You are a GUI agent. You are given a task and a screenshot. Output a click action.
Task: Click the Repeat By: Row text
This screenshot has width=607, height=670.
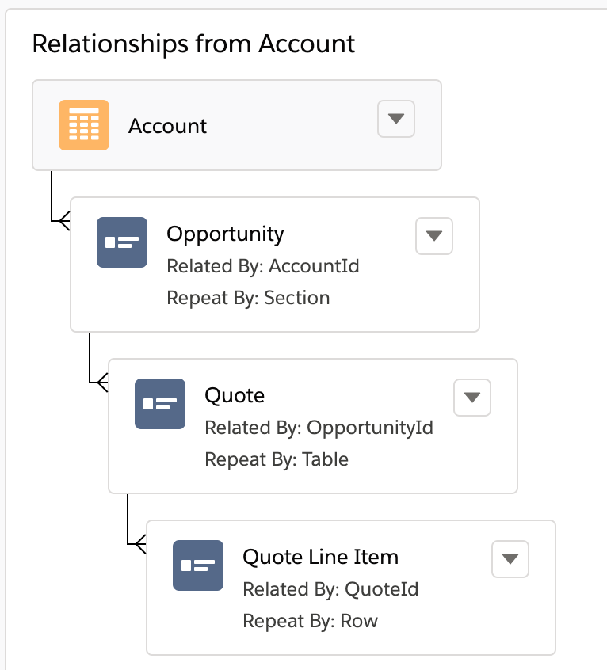[311, 621]
